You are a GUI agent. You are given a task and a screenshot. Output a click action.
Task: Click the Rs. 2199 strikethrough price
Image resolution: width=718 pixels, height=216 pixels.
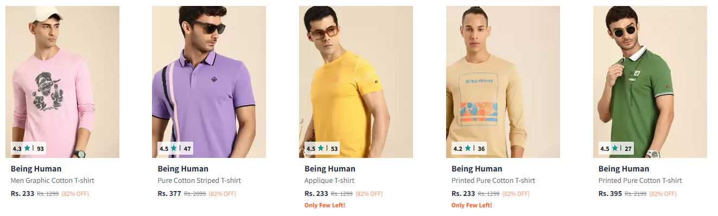click(636, 194)
